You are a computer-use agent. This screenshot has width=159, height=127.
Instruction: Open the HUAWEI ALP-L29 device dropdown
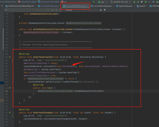tap(120, 2)
